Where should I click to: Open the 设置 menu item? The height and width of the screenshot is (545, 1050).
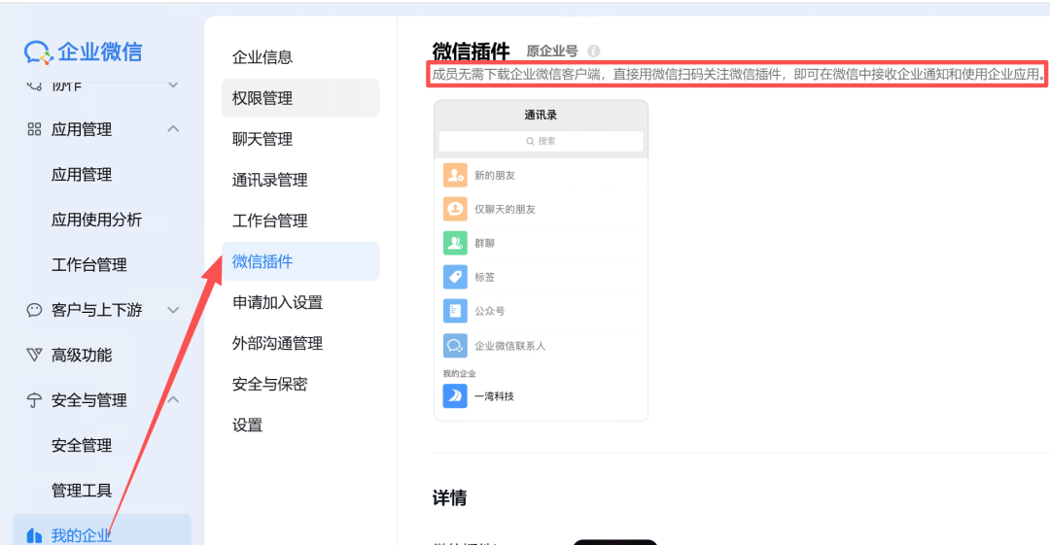point(247,426)
